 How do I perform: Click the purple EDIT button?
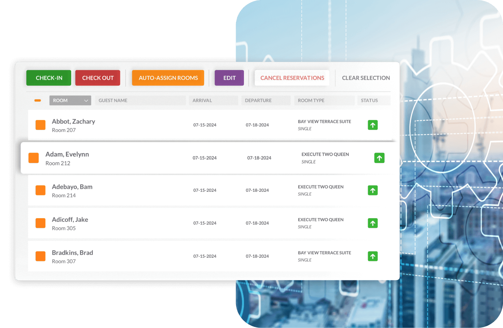coord(229,78)
